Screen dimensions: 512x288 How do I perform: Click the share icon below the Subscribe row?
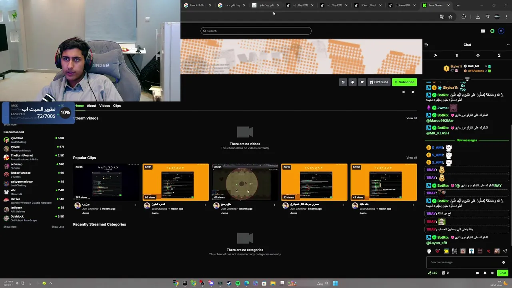403,92
